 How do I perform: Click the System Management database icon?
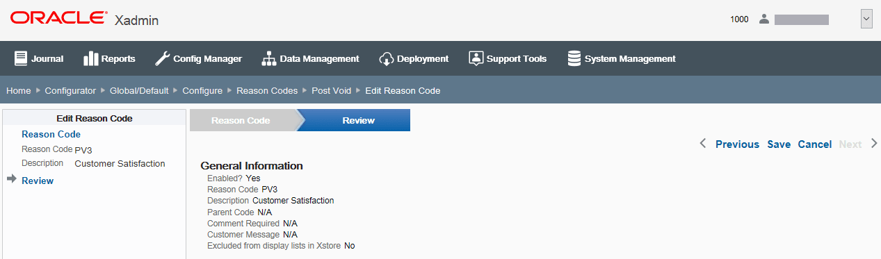tap(574, 58)
